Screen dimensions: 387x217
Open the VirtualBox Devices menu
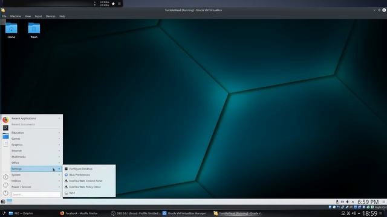[x=51, y=16]
